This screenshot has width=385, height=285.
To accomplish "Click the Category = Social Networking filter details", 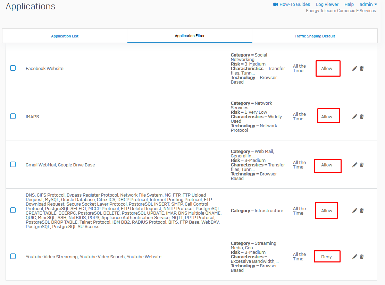I will pyautogui.click(x=258, y=68).
